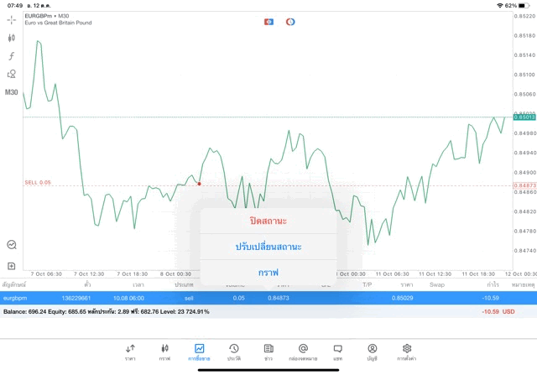
Task: Open the objects and shapes tool
Action: (x=12, y=74)
